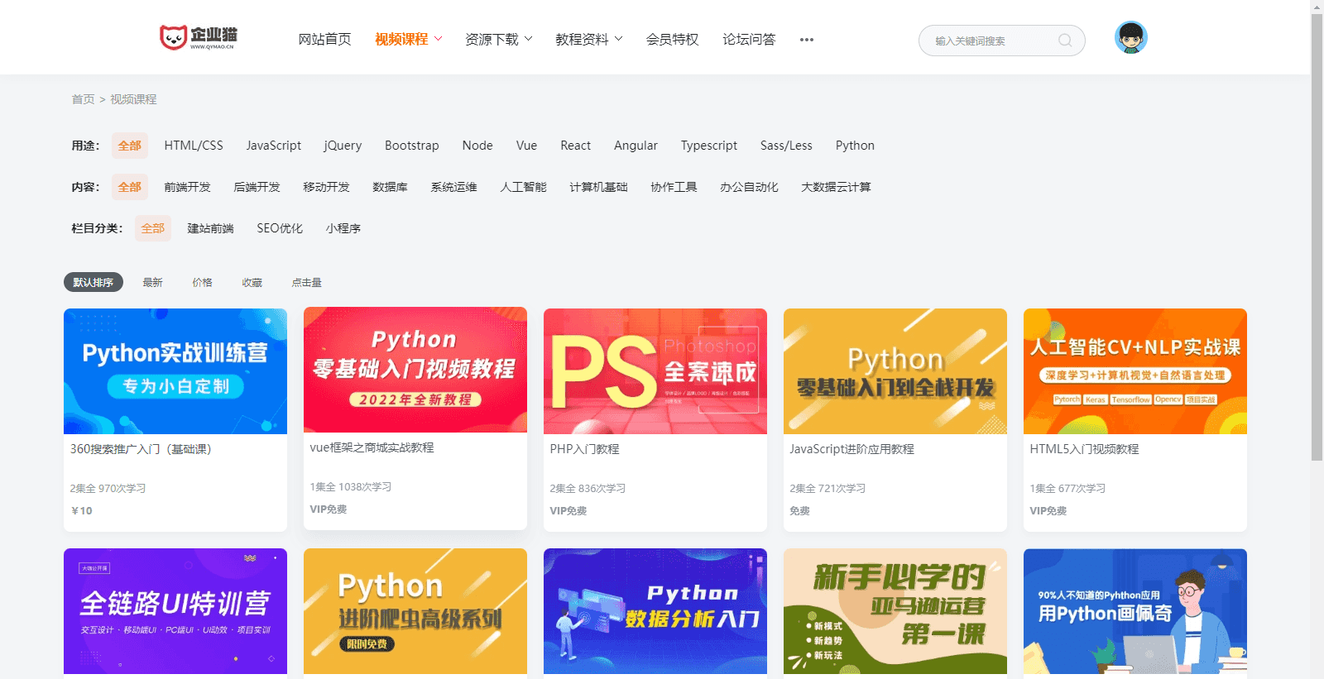Open Python实战训练营 course thumbnail
The height and width of the screenshot is (679, 1324).
pos(175,371)
